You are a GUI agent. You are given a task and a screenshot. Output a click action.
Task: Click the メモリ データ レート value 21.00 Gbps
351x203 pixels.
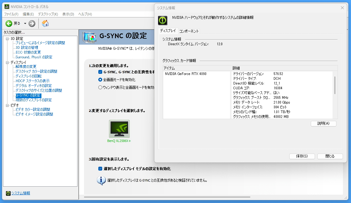pyautogui.click(x=282, y=102)
